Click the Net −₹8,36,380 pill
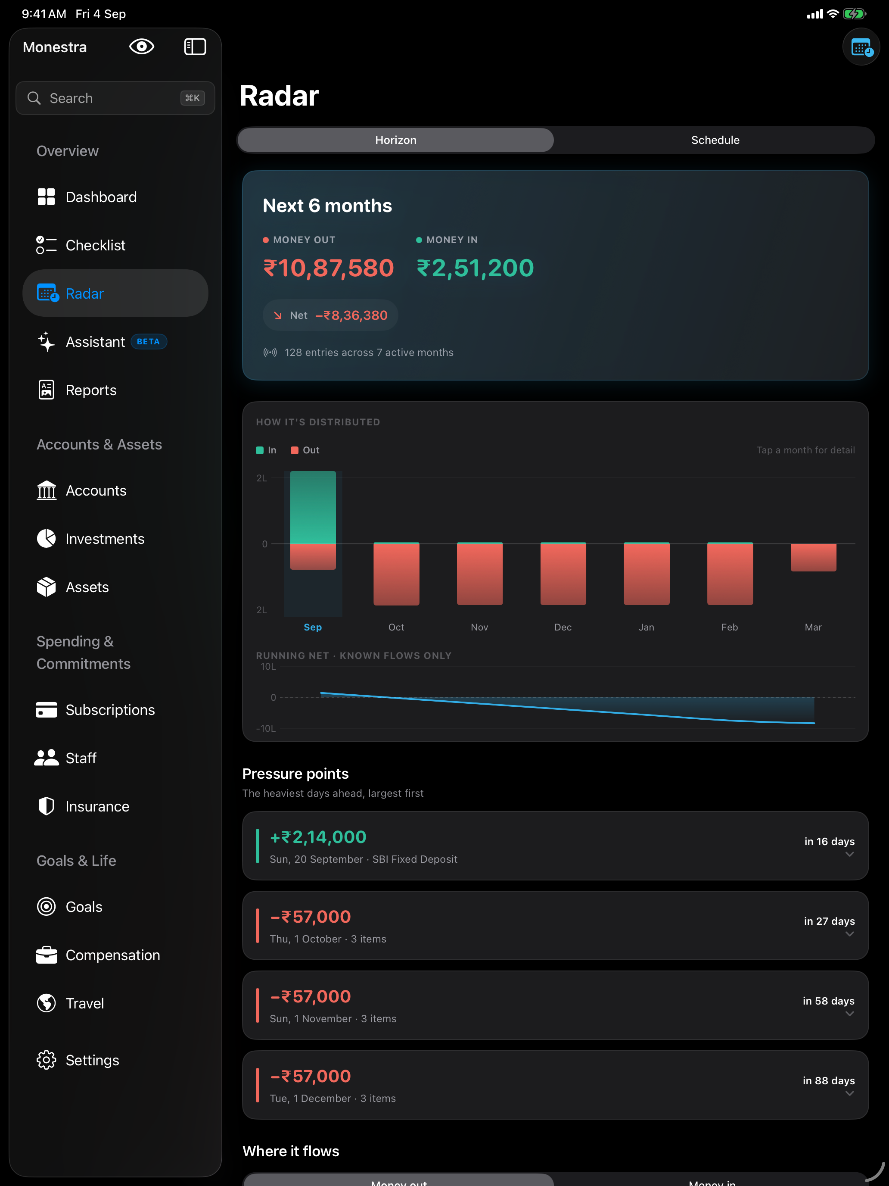Screen dimensions: 889x1186 tap(330, 315)
